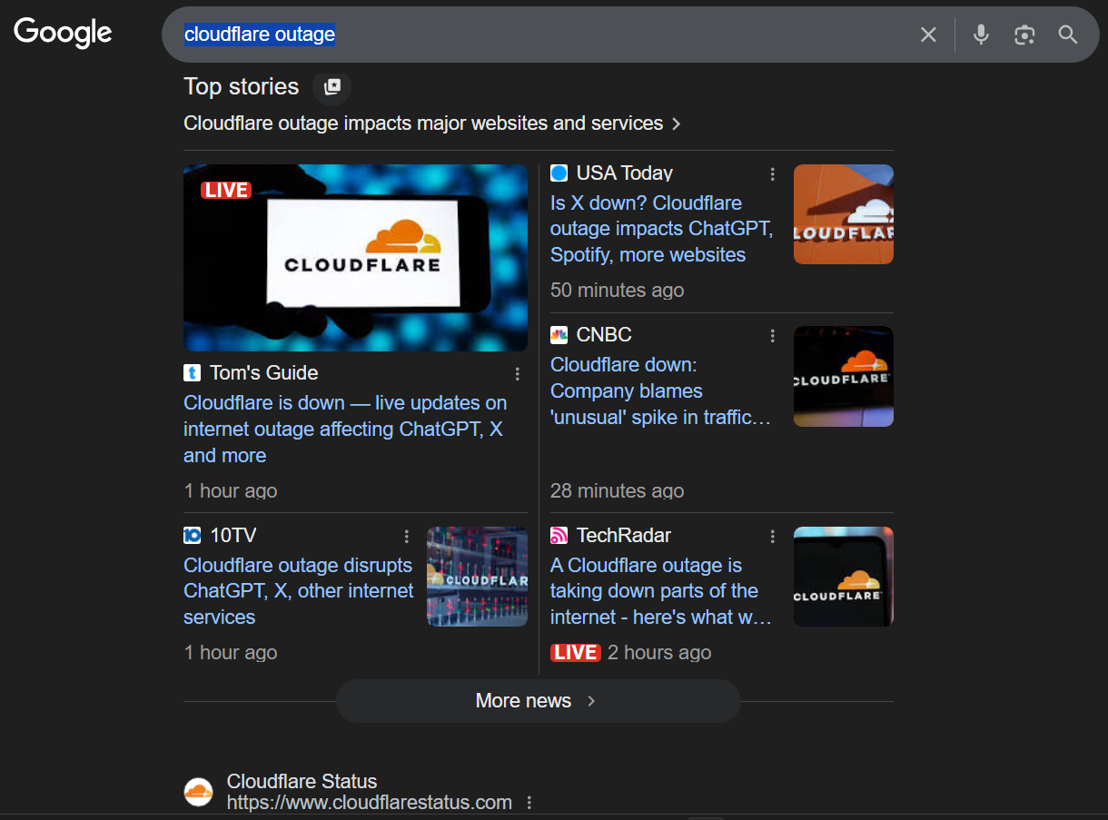Click the large Cloudflare LIVE thumbnail image
Image resolution: width=1108 pixels, height=820 pixels.
[x=355, y=258]
